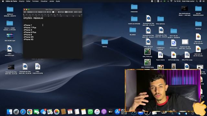Select right text alignment

(x=70, y=12)
